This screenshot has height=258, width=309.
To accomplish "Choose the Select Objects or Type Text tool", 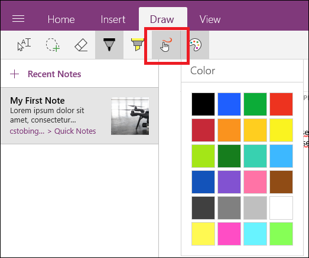I will 24,45.
